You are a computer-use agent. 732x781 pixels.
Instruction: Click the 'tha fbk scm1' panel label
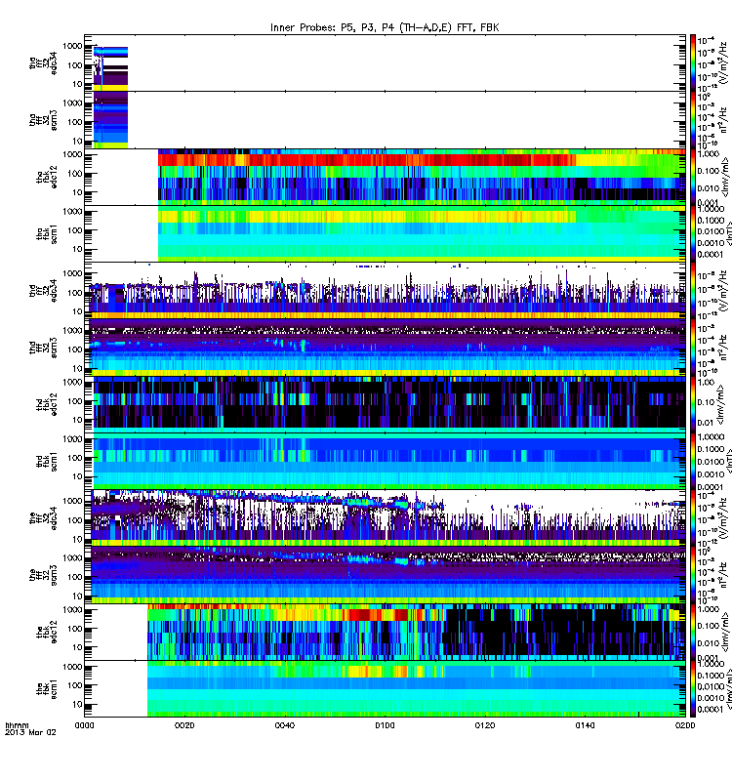(x=47, y=234)
